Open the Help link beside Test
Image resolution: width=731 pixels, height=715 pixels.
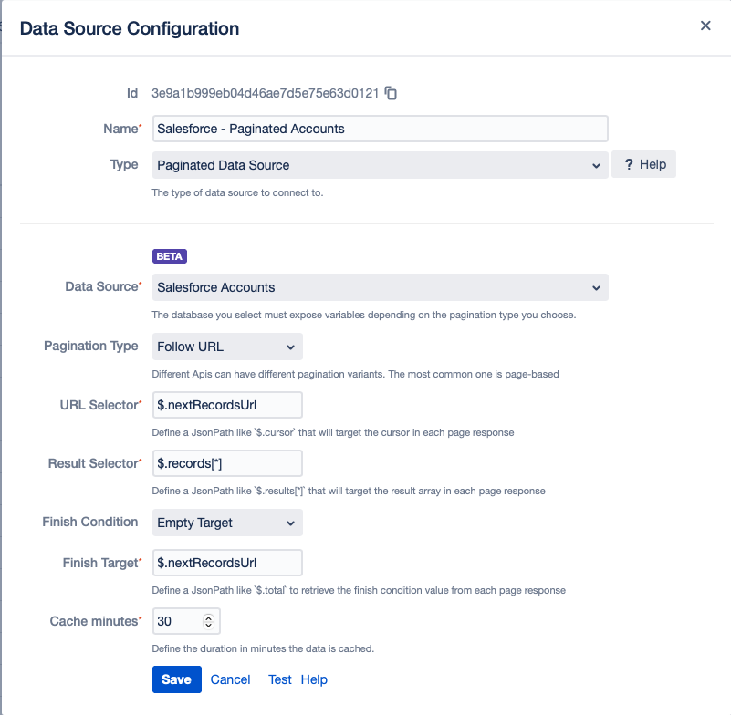(314, 679)
